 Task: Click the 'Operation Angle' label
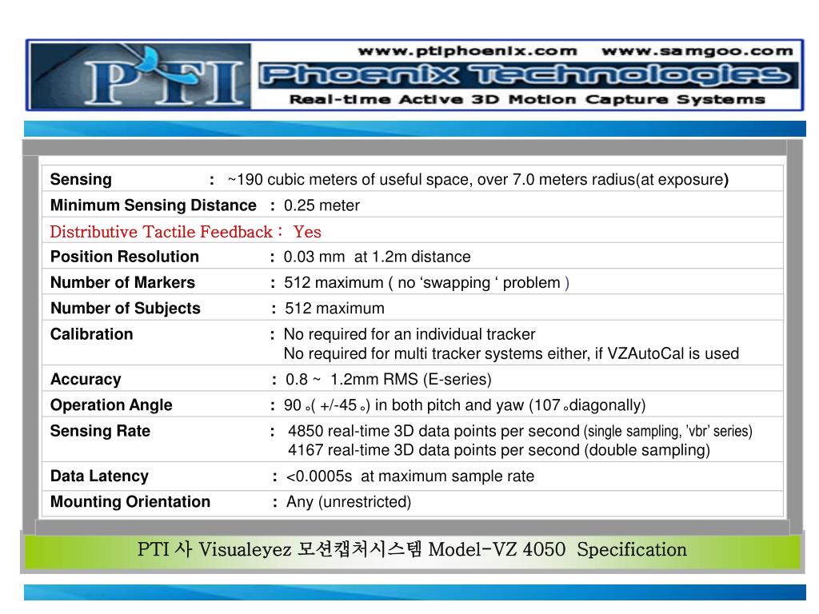111,405
